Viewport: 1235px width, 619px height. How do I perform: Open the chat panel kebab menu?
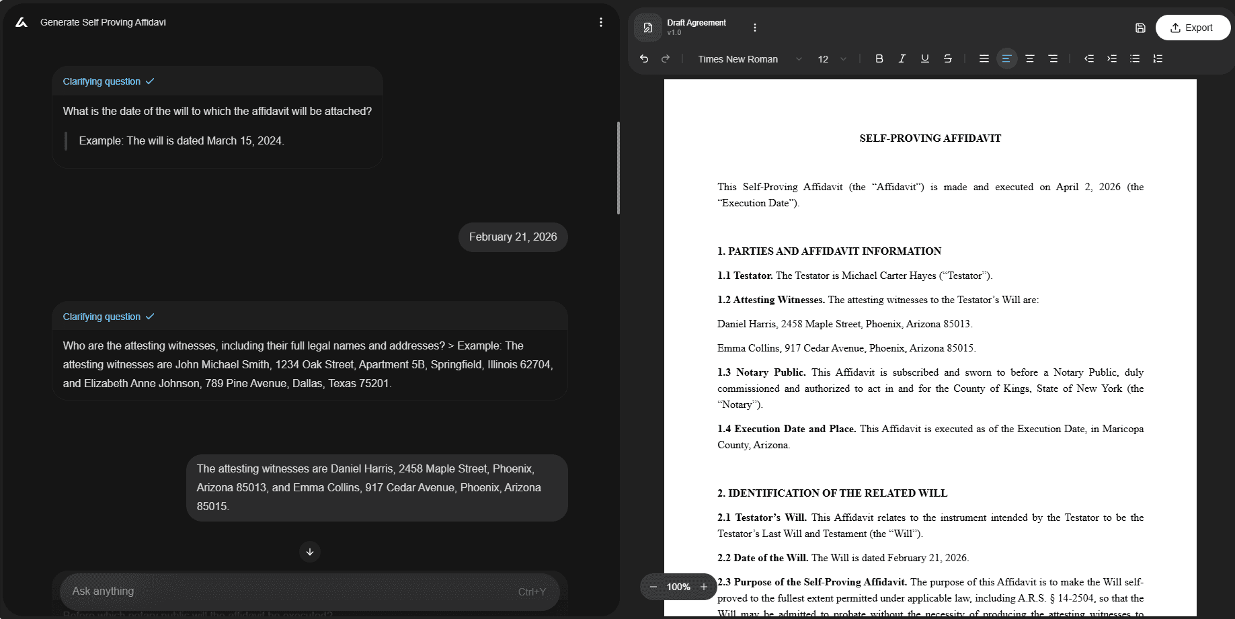tap(600, 22)
